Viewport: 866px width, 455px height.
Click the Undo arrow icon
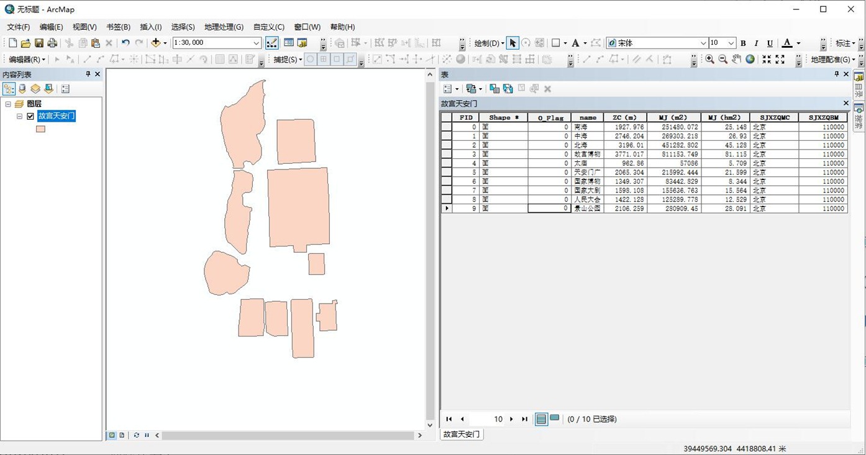click(x=125, y=43)
